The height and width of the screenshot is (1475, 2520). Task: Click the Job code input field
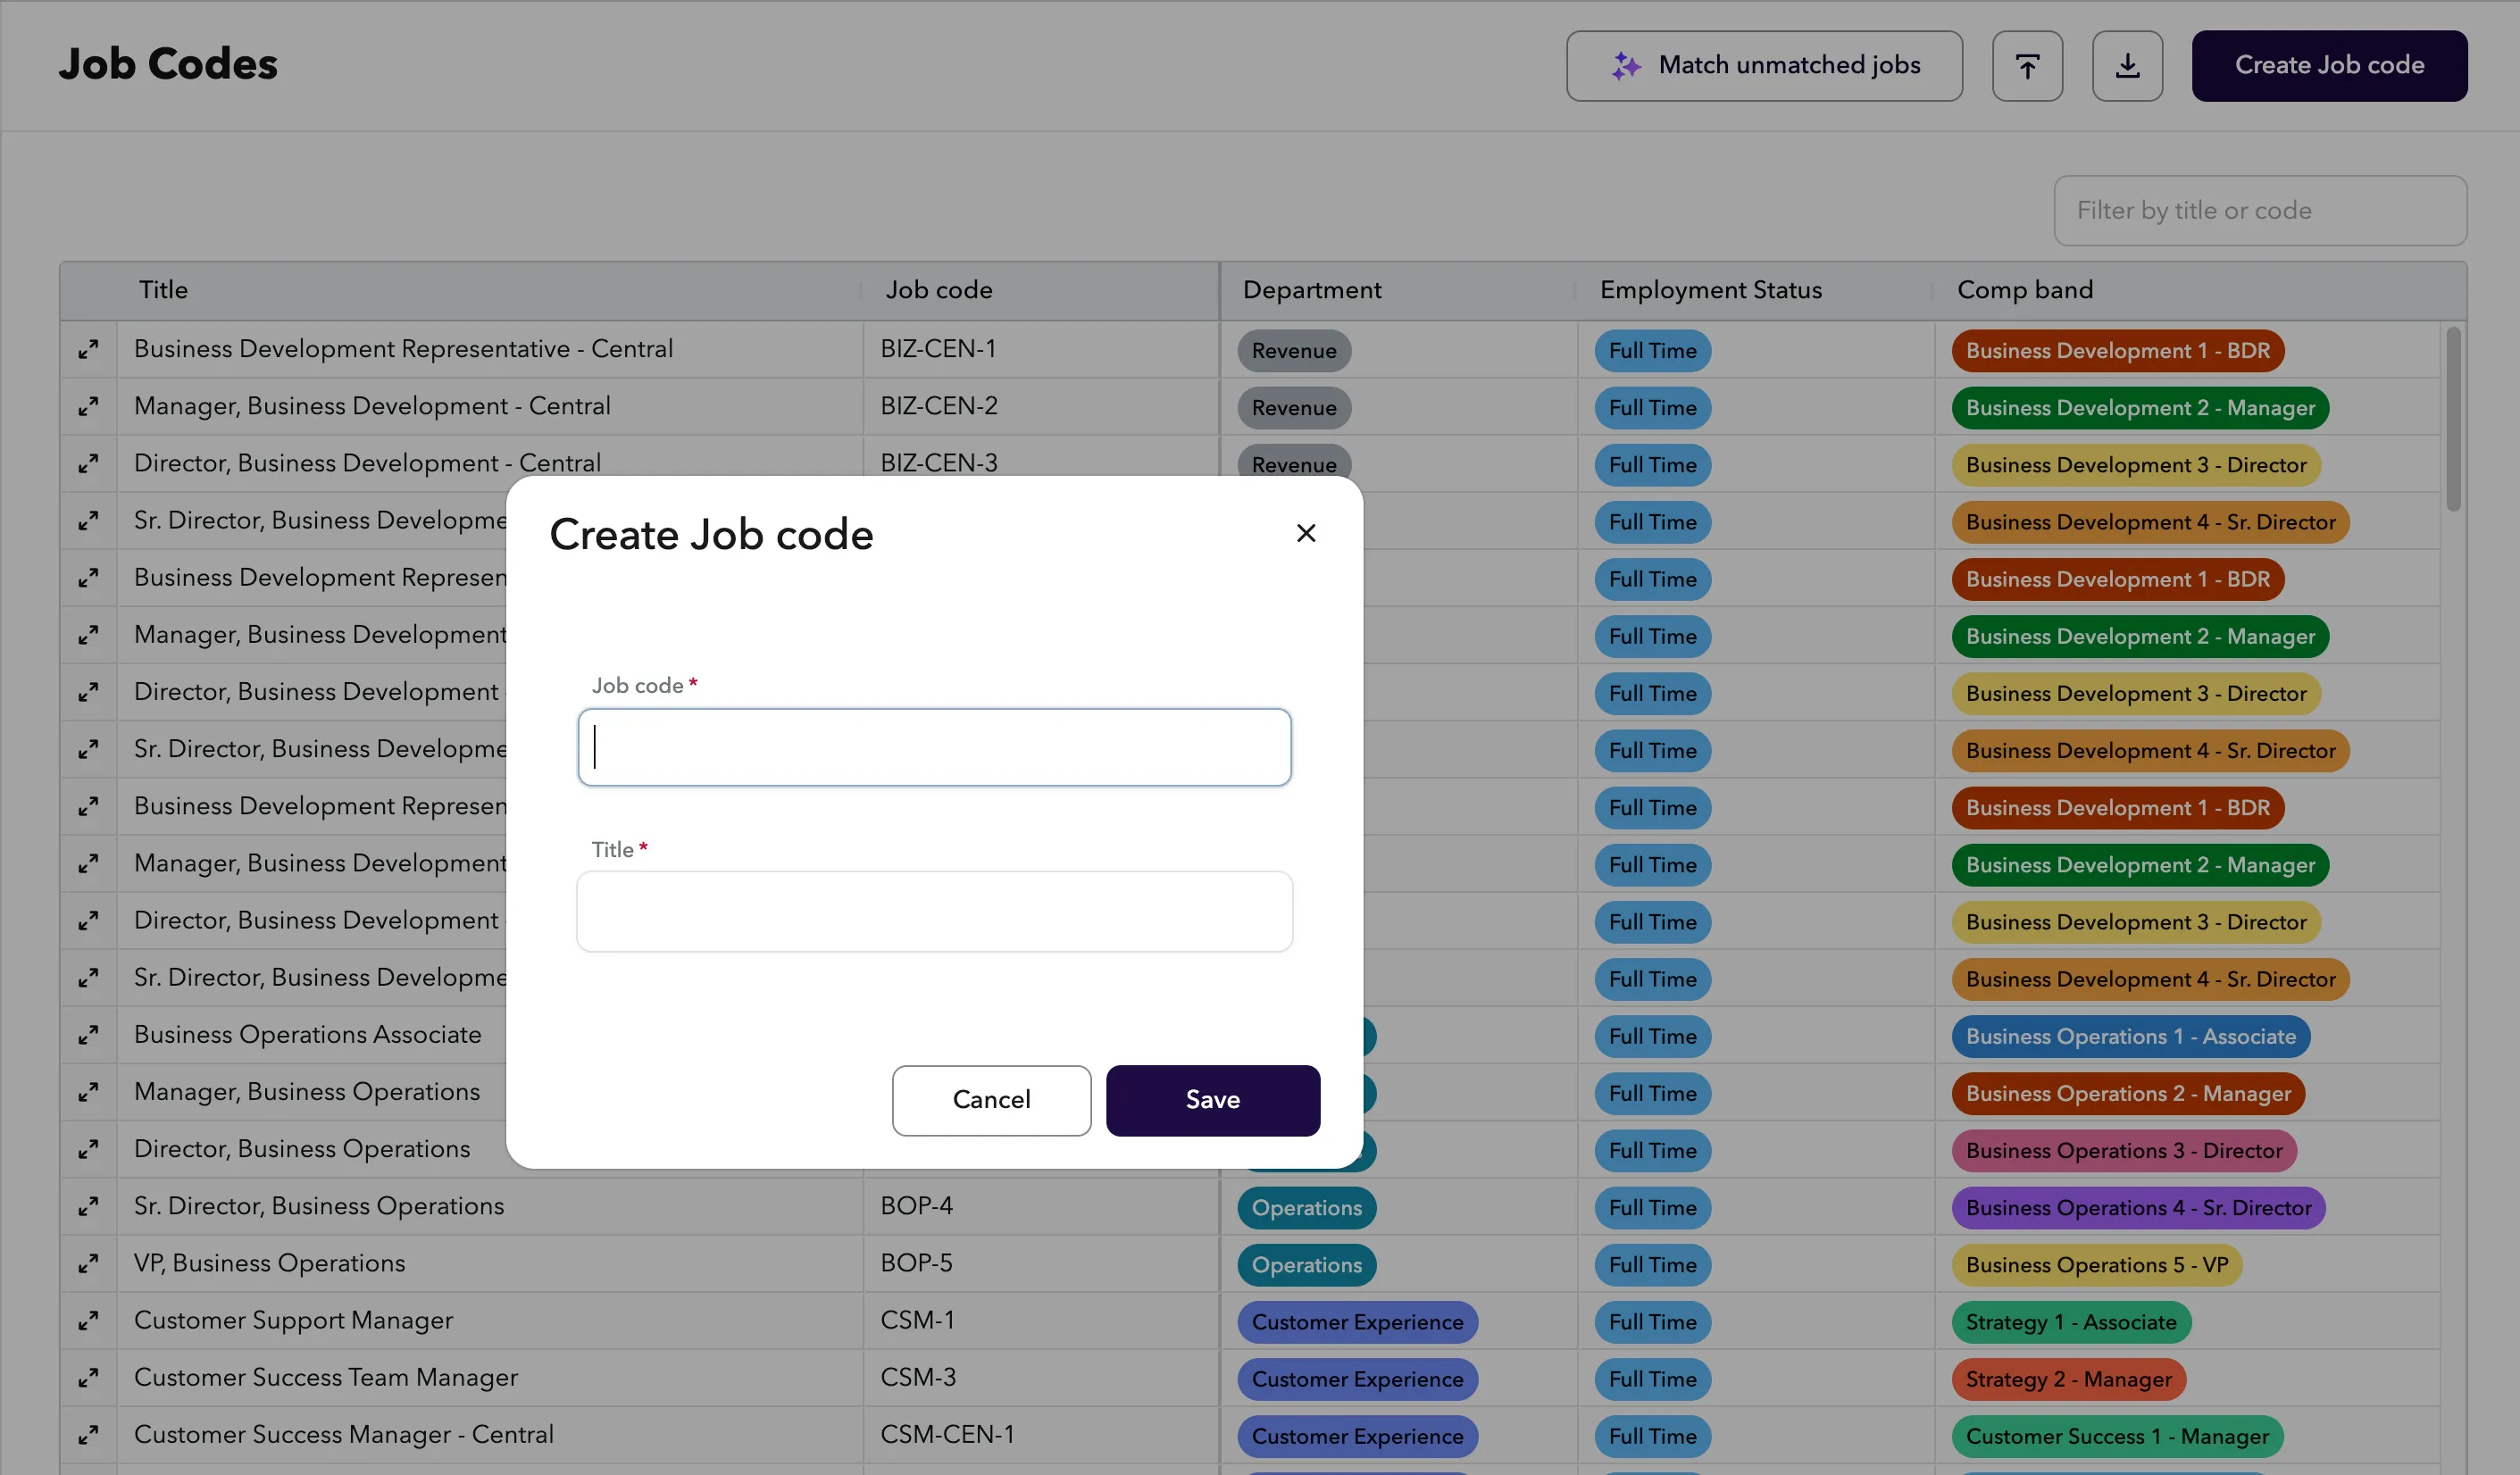coord(934,747)
